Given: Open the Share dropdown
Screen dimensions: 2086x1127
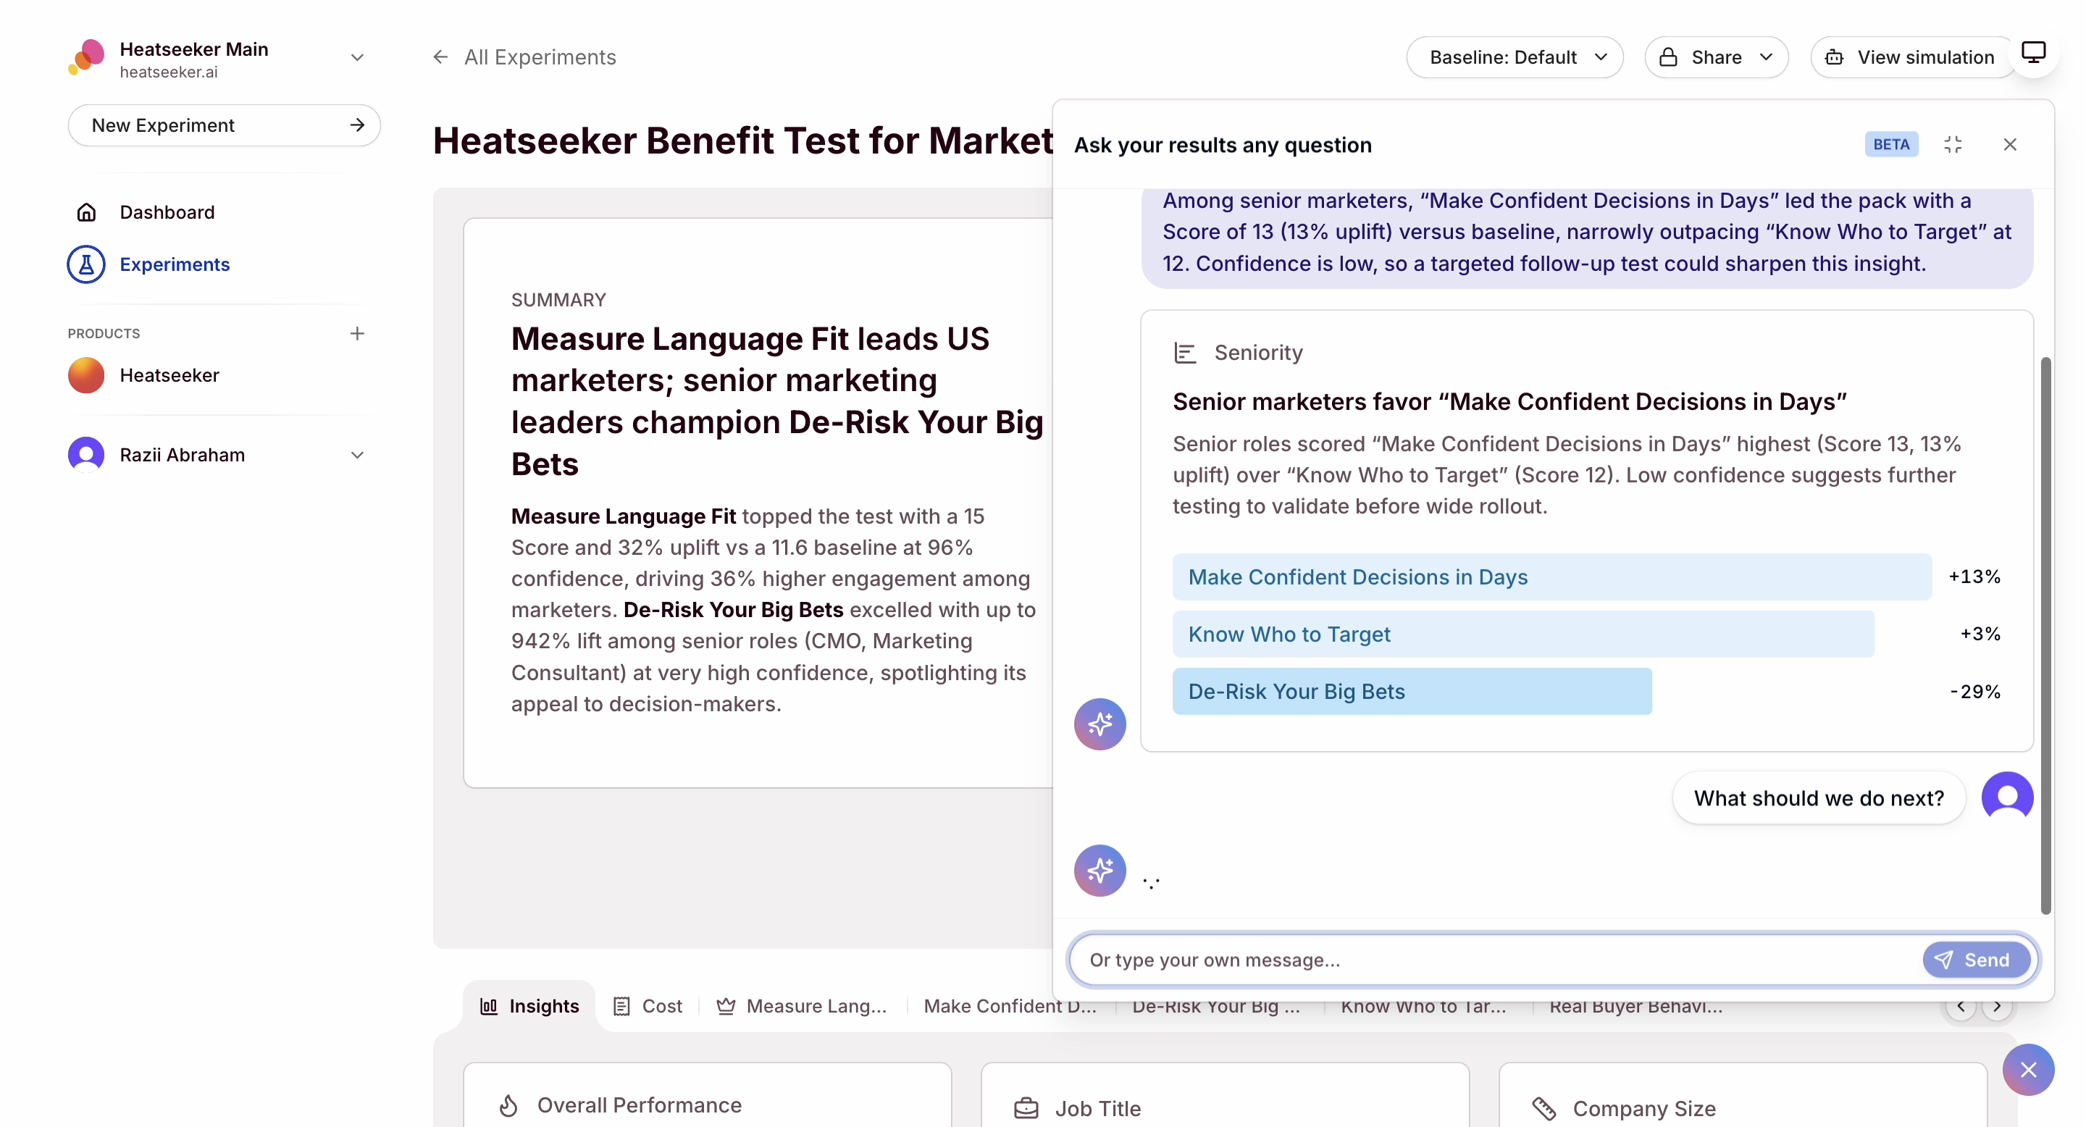Looking at the screenshot, I should click(x=1716, y=57).
